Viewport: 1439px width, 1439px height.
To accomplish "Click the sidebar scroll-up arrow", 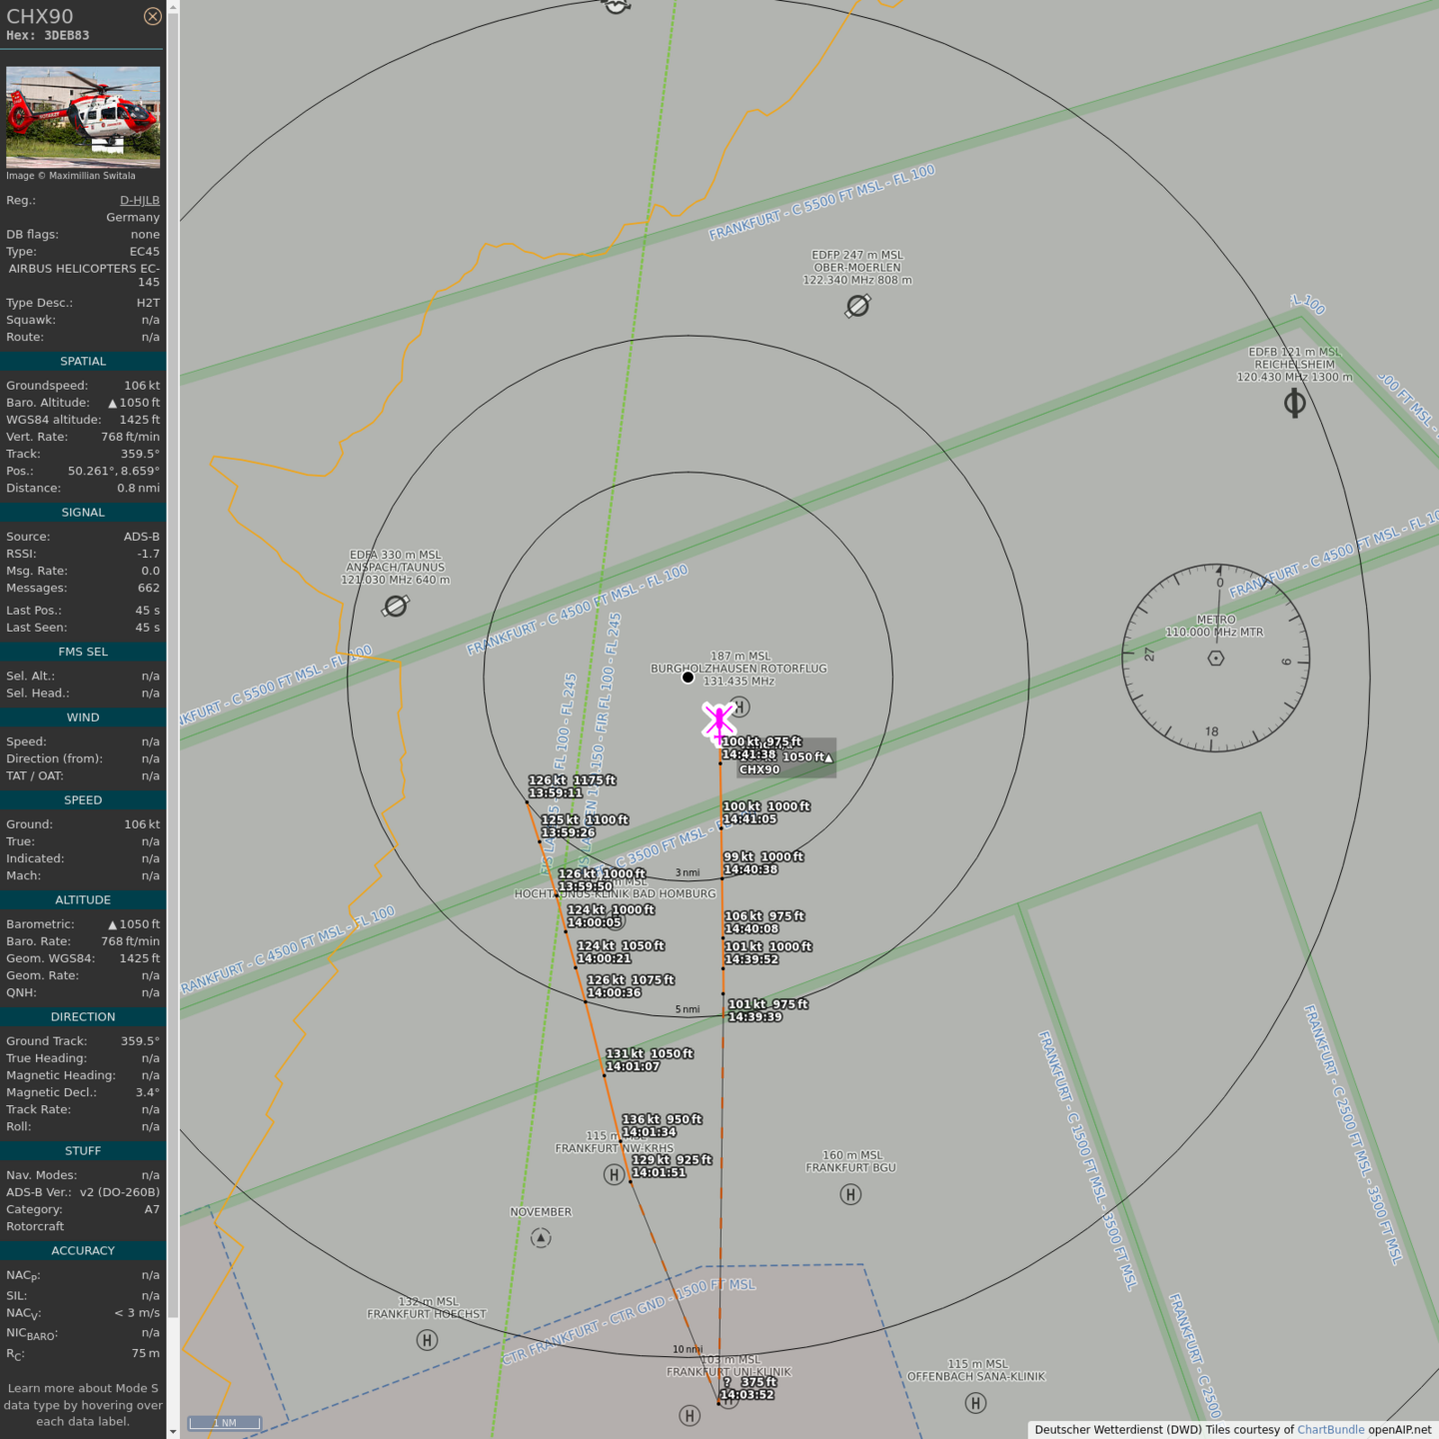I will click(173, 7).
